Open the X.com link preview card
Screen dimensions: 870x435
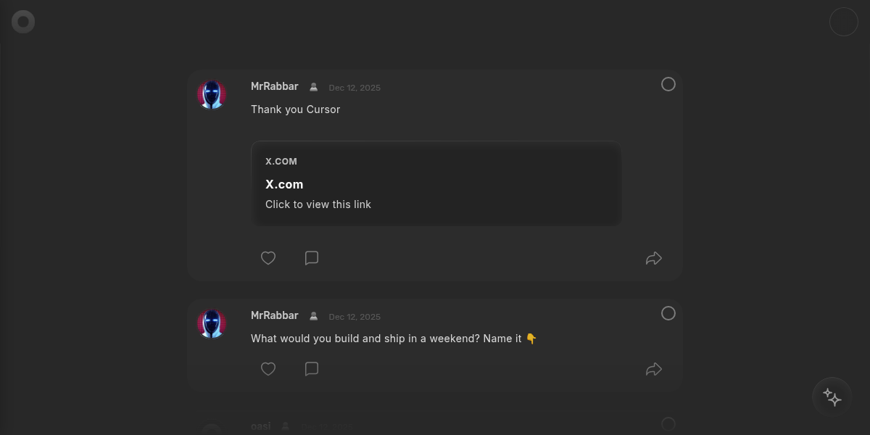point(436,183)
